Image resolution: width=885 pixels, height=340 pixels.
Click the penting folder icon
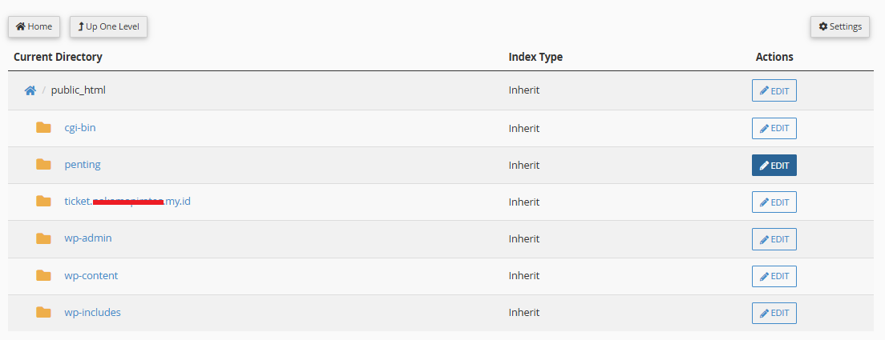tap(43, 164)
